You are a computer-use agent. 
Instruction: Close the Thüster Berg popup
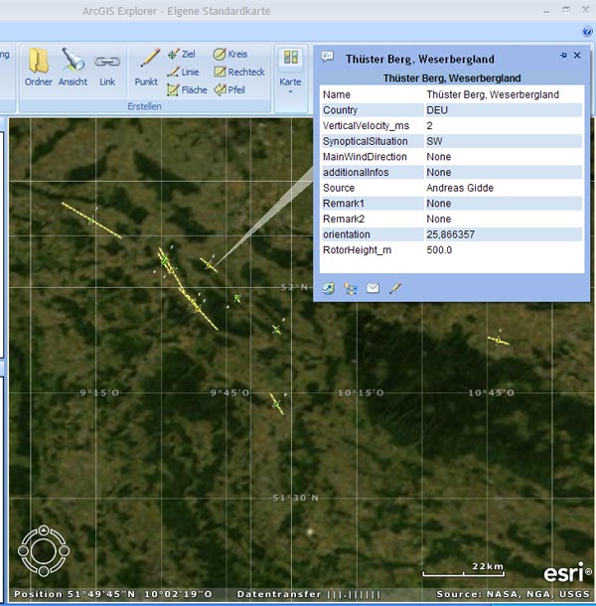(x=578, y=56)
